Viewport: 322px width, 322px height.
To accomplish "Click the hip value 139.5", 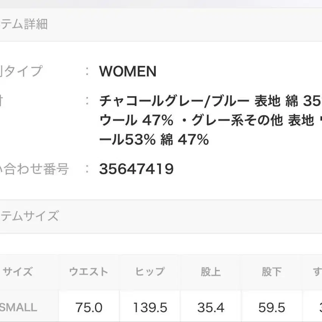I will [x=150, y=308].
